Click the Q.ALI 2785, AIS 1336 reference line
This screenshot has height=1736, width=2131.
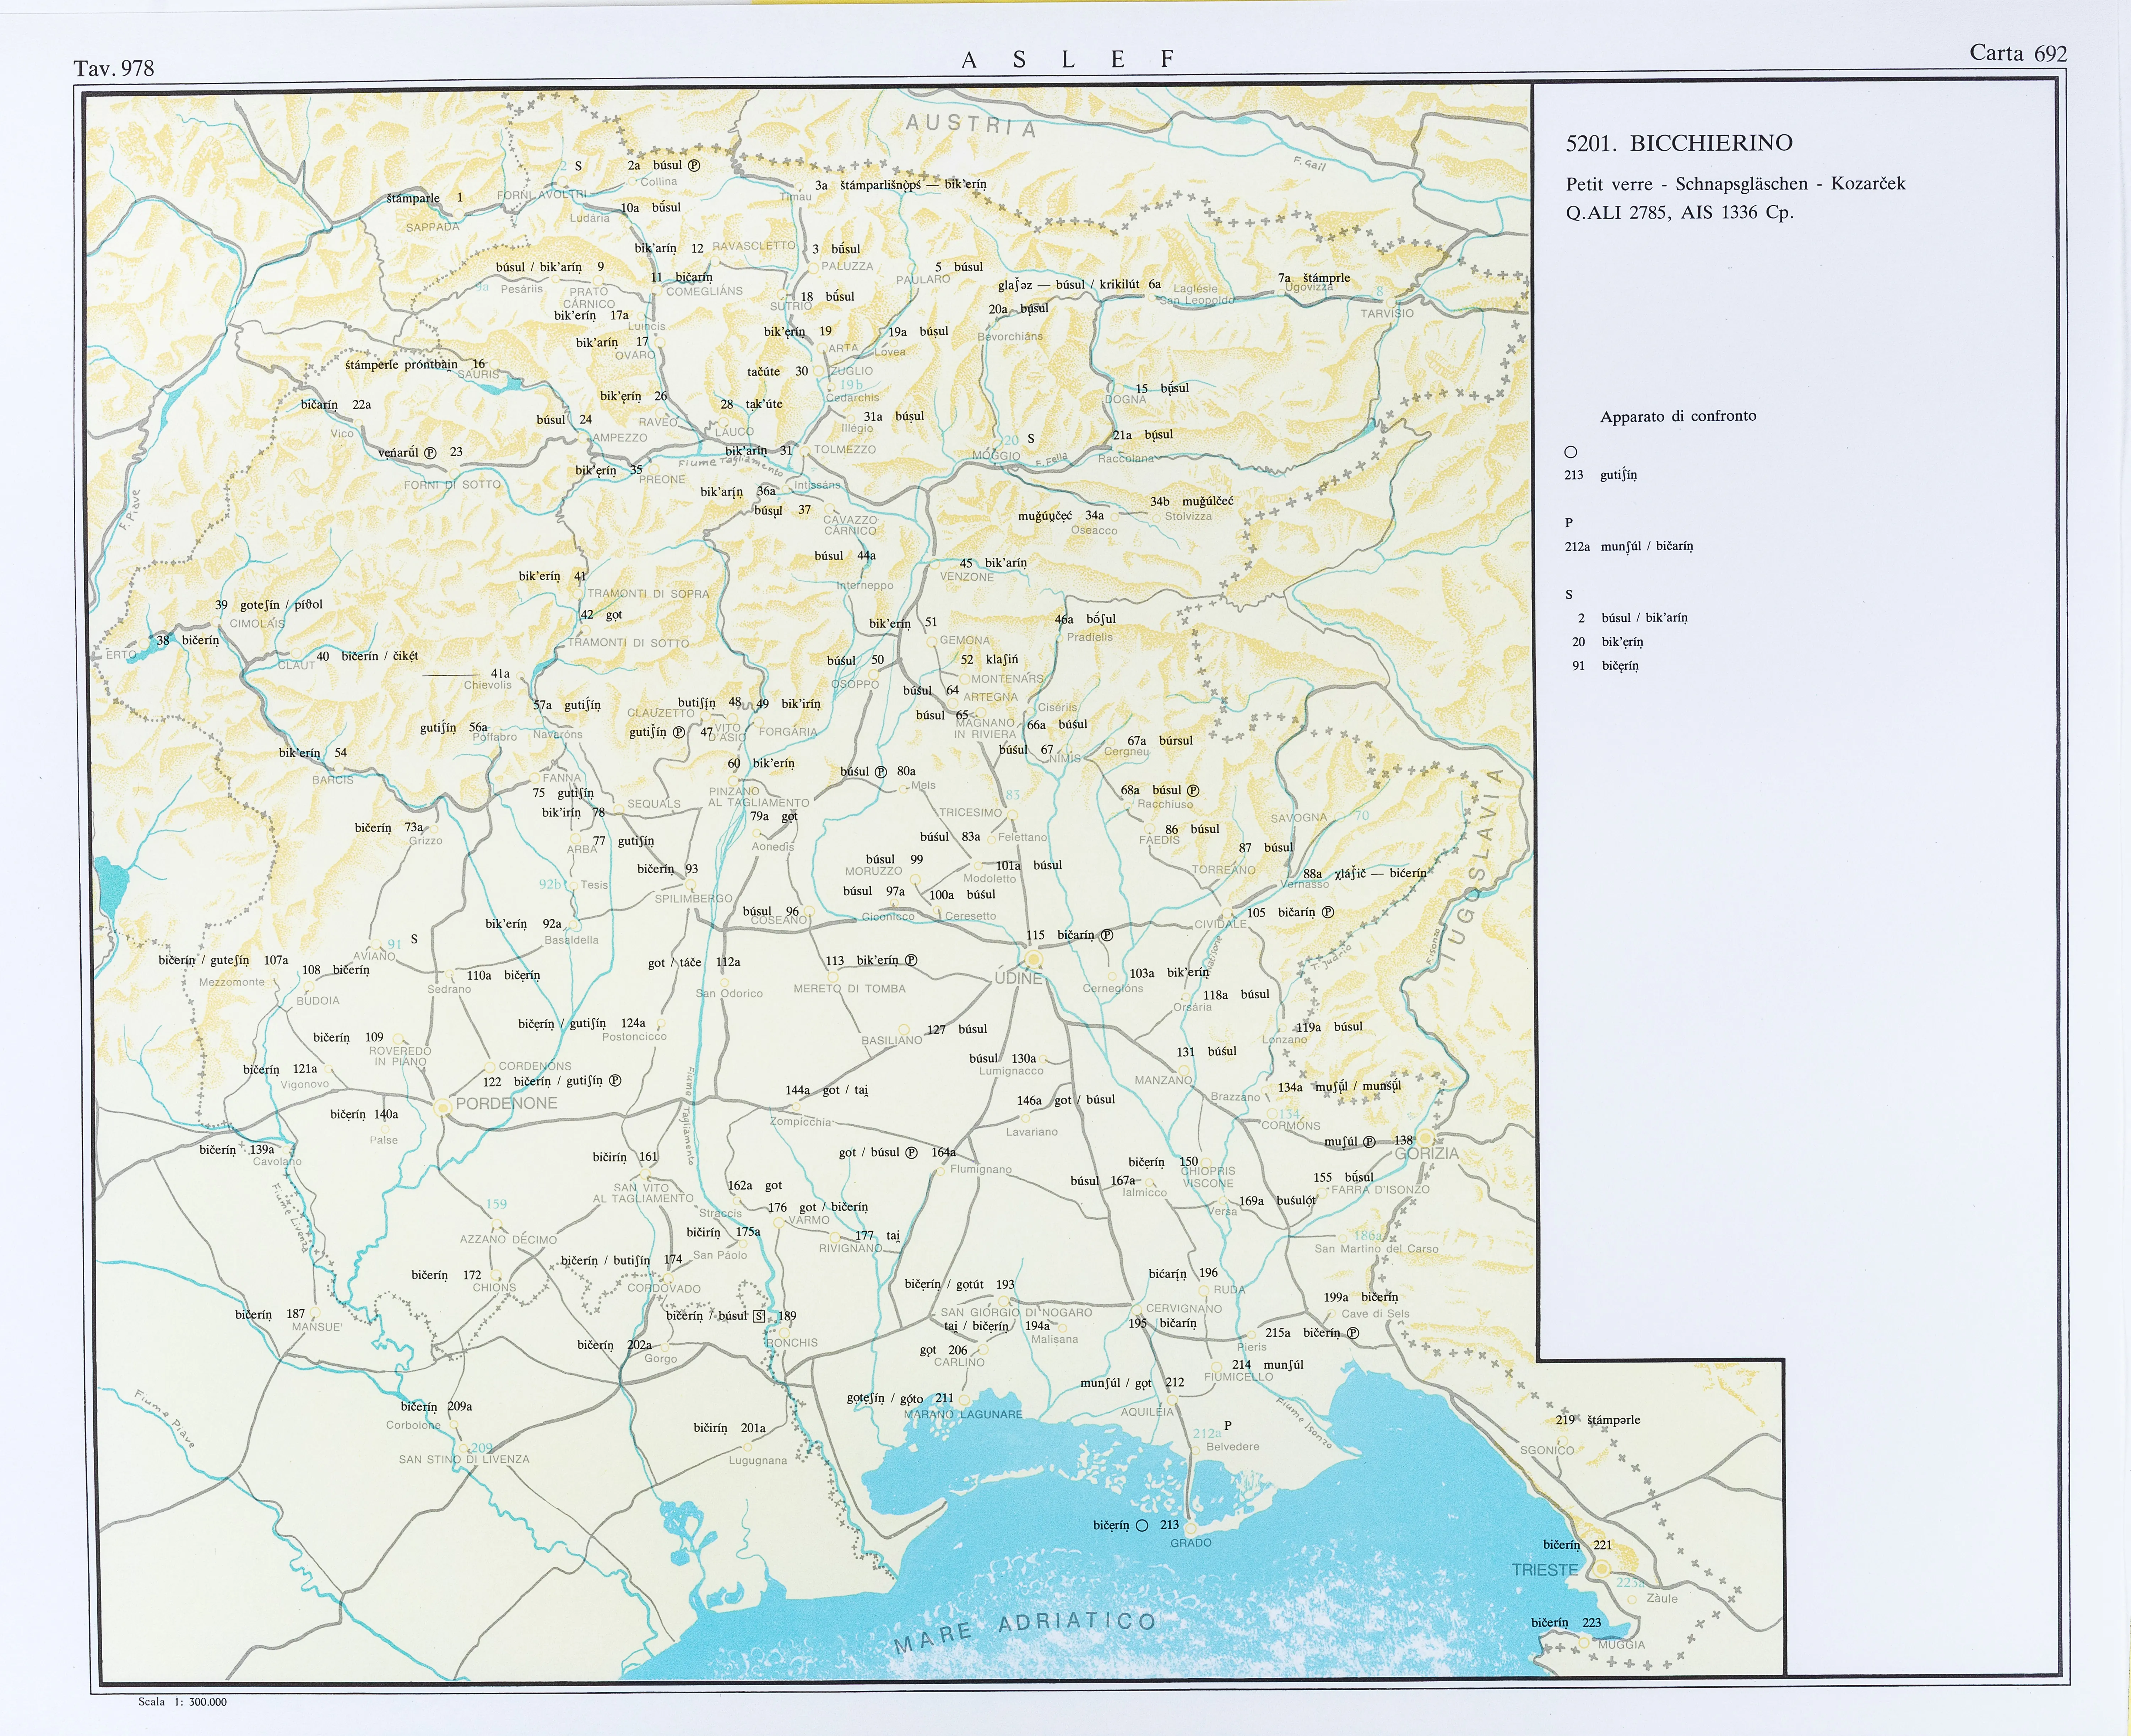1679,212
